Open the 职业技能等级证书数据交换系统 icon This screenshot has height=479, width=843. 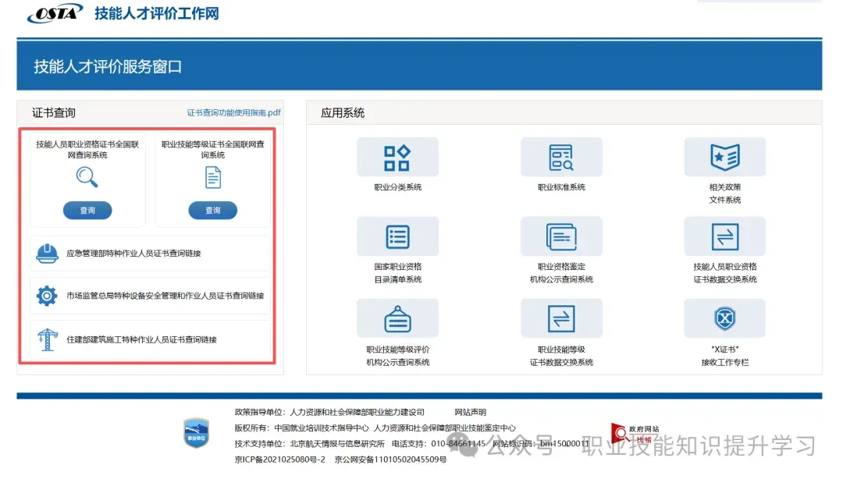tap(561, 319)
